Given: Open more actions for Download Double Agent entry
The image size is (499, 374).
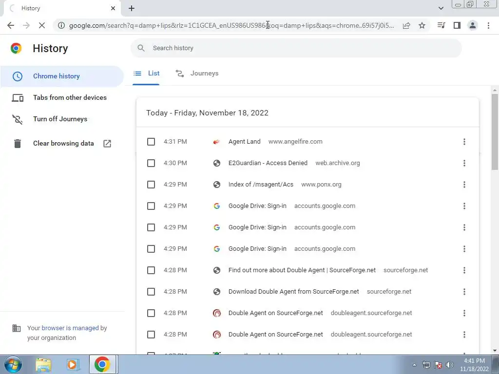Looking at the screenshot, I should coord(464,292).
